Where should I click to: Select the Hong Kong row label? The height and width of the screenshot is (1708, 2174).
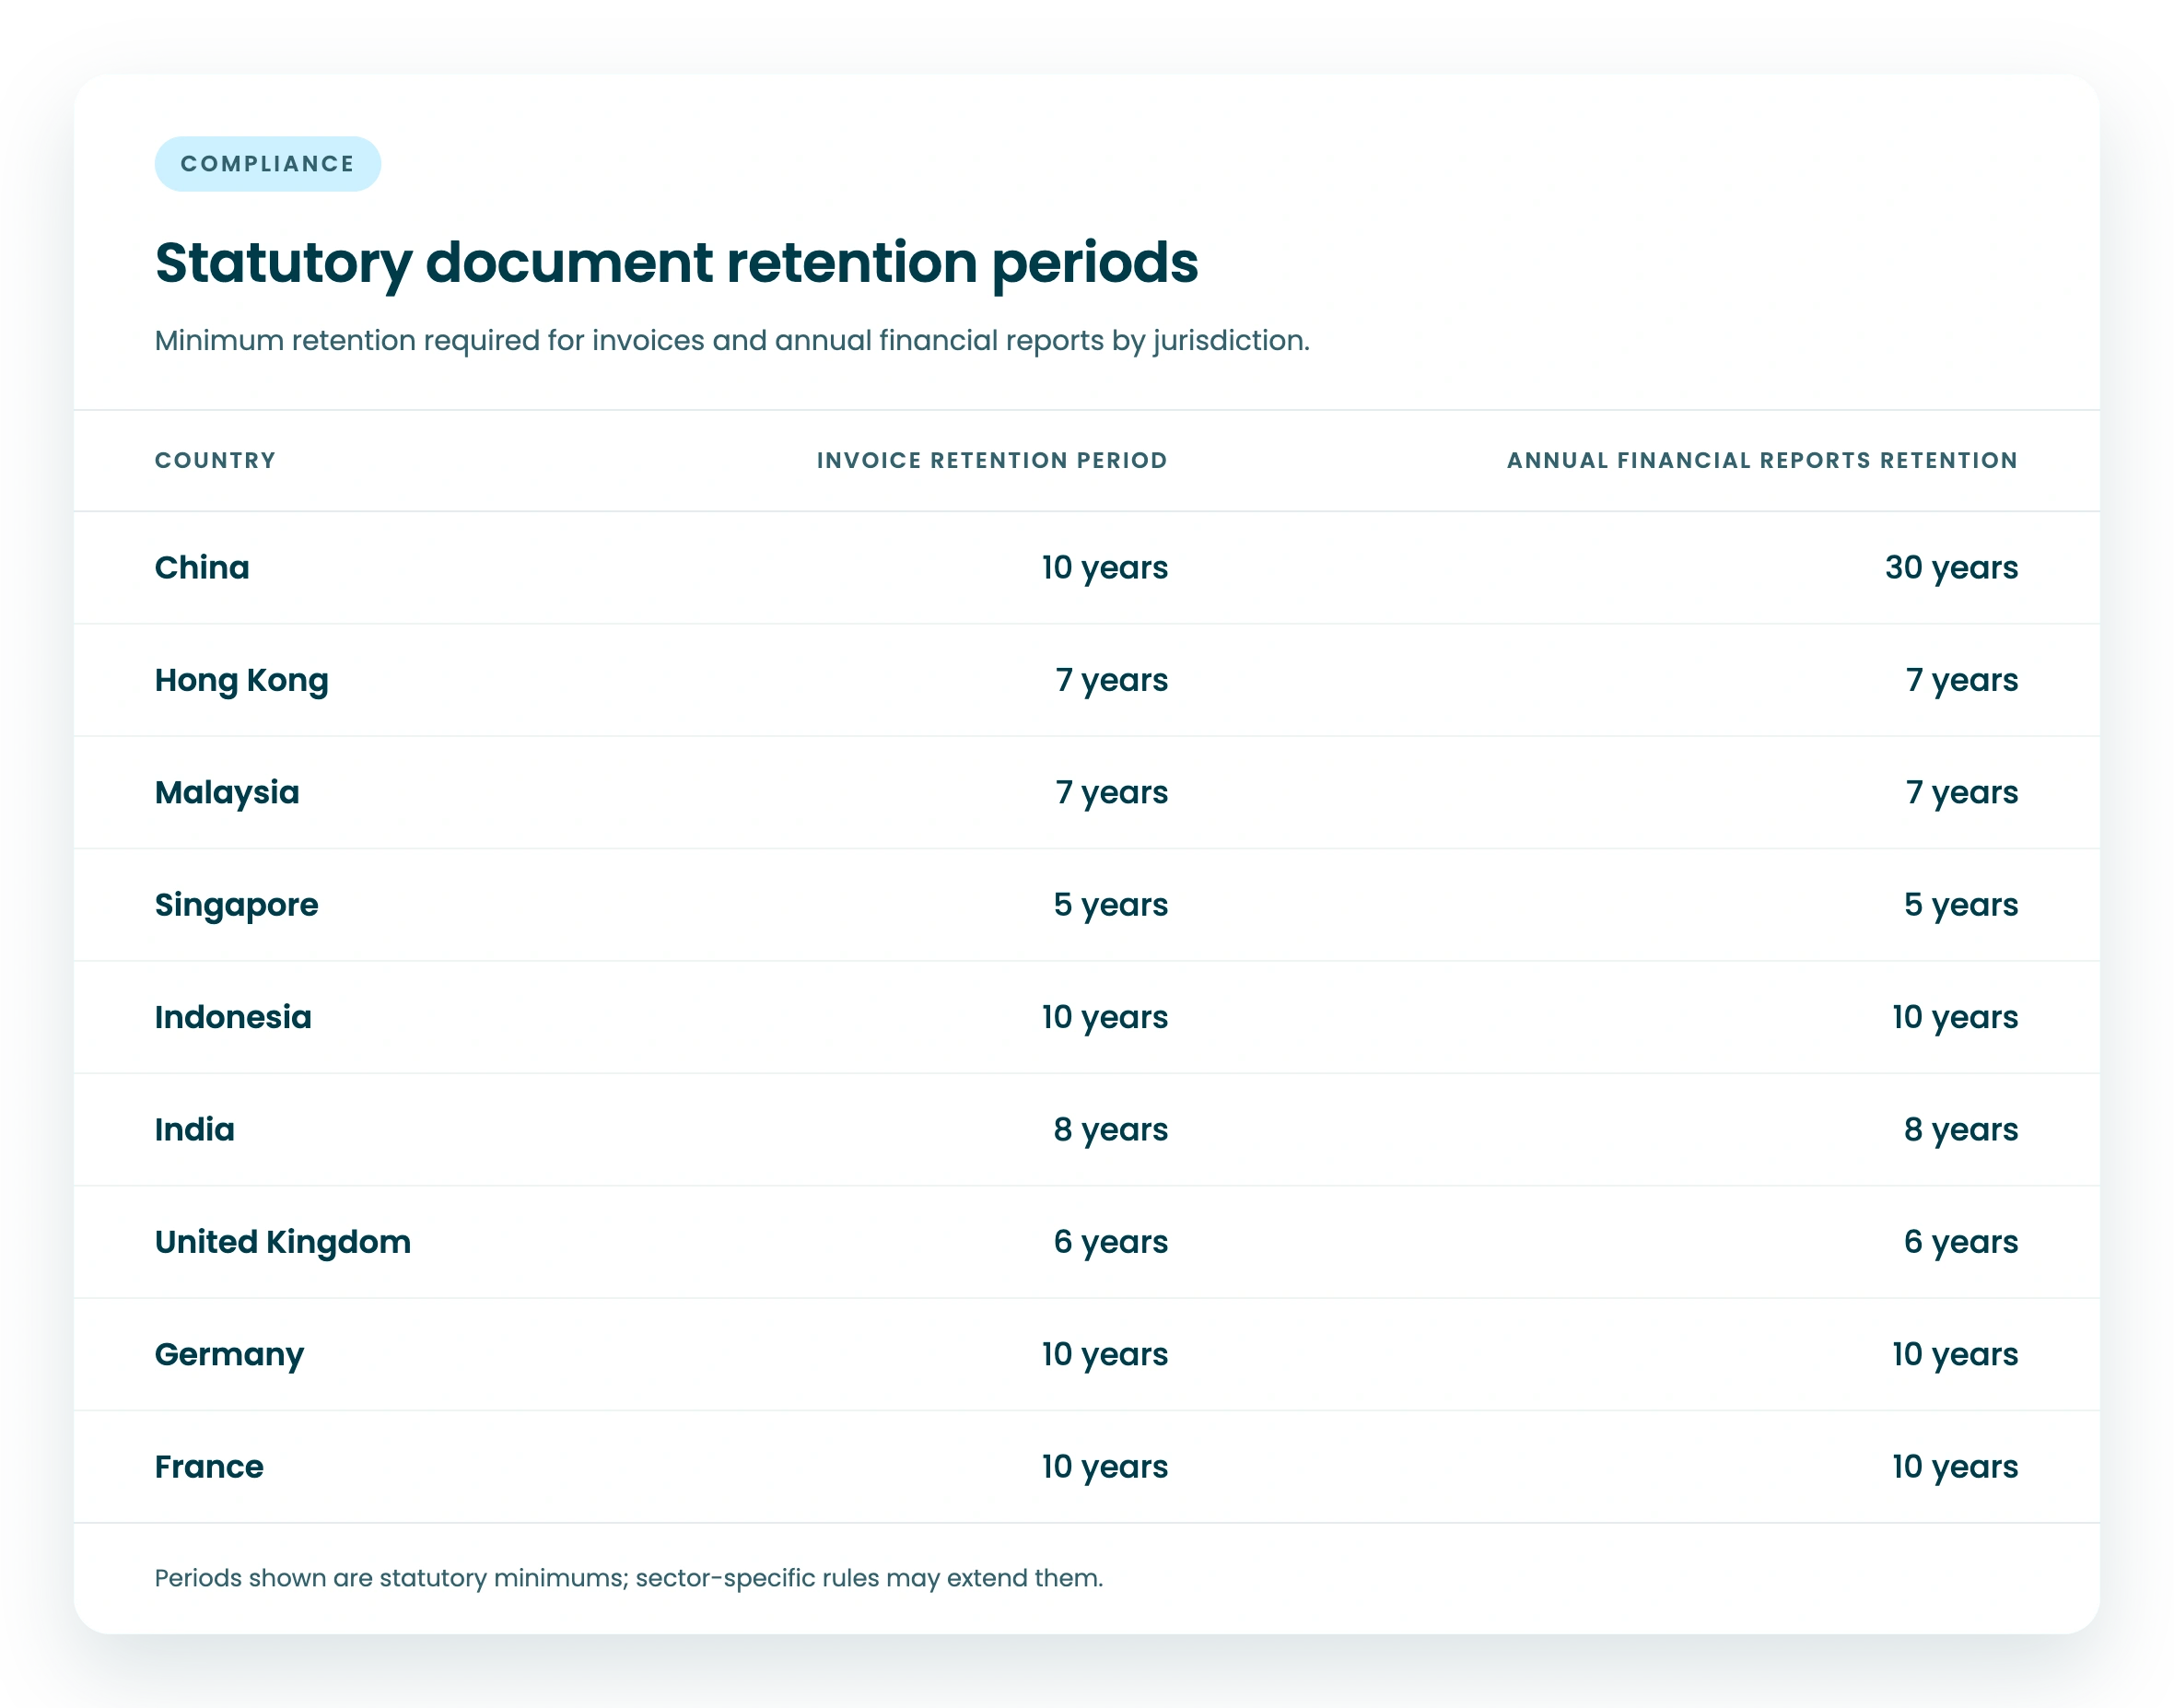241,680
